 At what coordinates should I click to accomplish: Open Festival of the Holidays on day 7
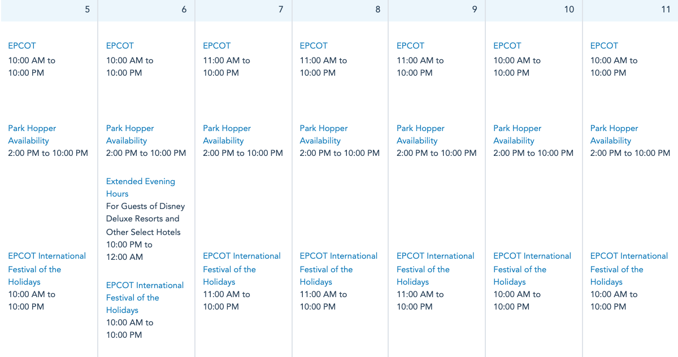pyautogui.click(x=242, y=269)
